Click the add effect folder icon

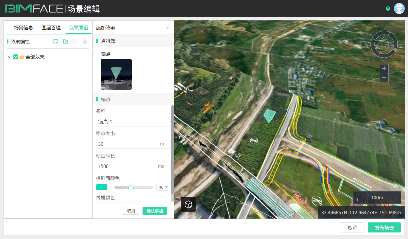click(x=66, y=42)
